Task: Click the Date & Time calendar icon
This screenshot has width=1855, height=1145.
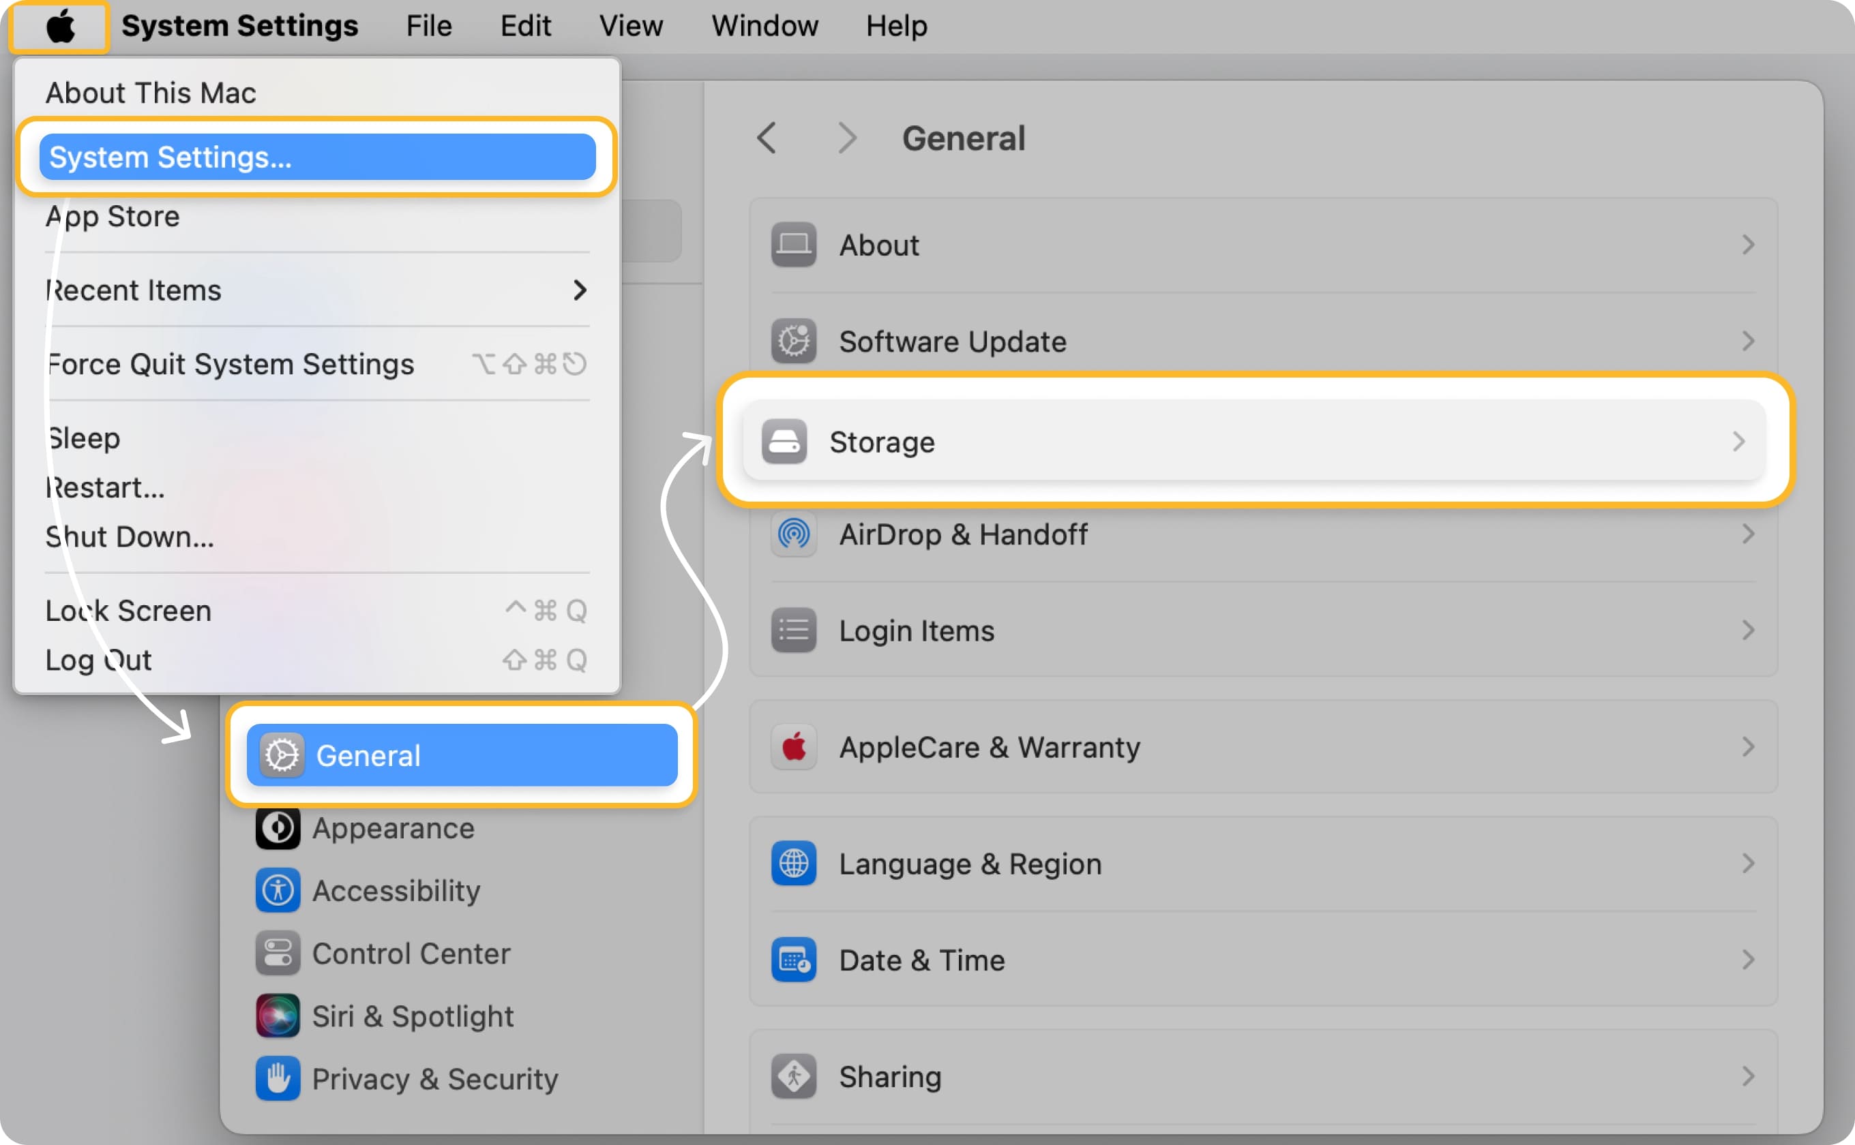Action: tap(792, 960)
